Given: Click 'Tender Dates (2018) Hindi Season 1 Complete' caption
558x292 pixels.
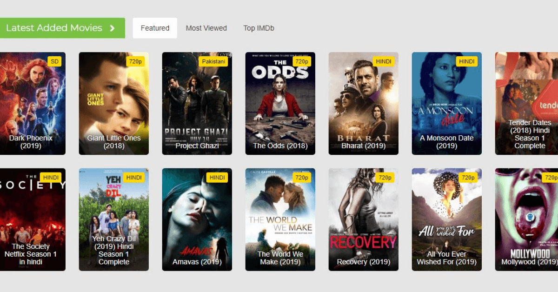Looking at the screenshot, I should tap(530, 134).
